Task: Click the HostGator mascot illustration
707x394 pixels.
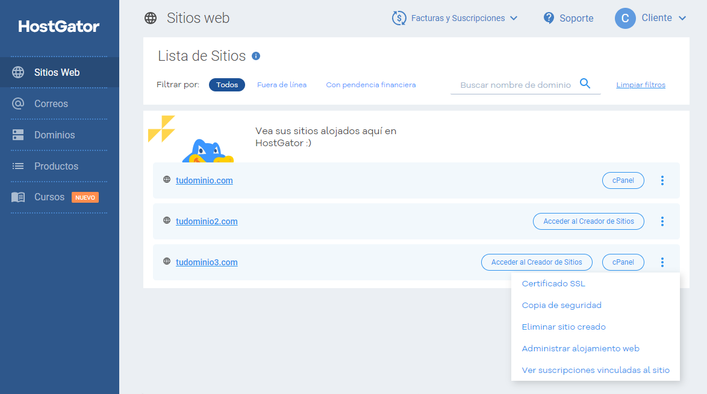Action: click(208, 151)
